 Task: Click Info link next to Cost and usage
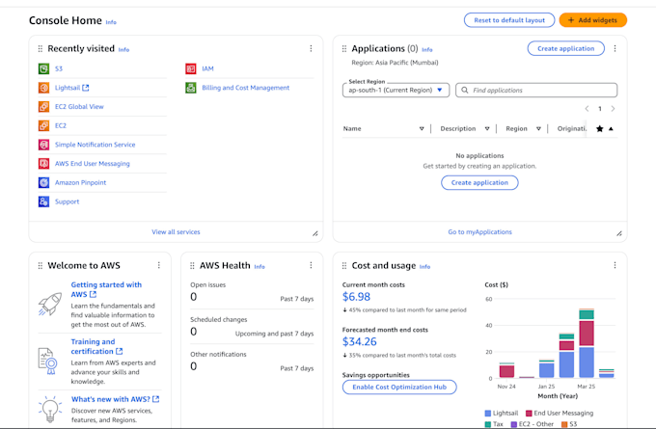[x=424, y=267]
